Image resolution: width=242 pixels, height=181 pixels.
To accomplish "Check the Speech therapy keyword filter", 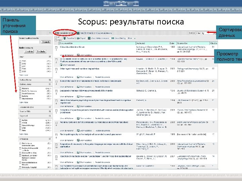I will coord(20,125).
